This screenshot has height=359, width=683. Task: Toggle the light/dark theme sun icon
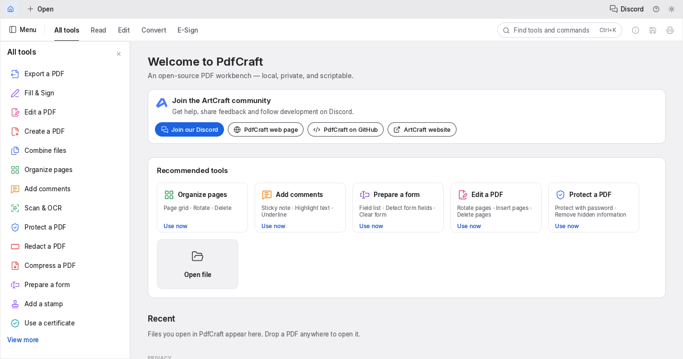tap(671, 9)
